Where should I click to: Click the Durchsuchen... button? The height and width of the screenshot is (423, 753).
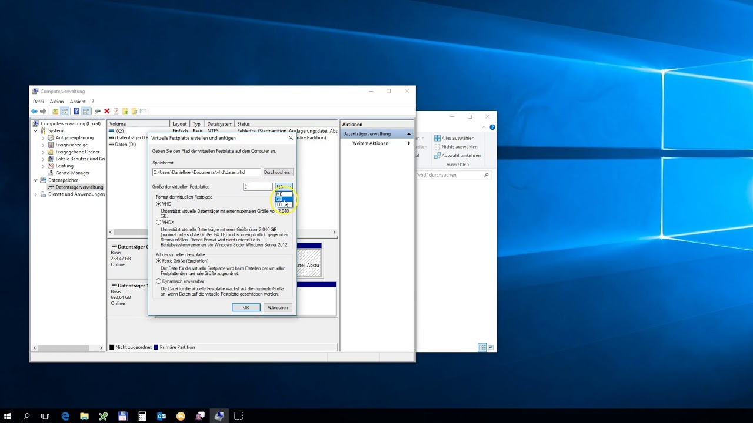[x=277, y=172]
